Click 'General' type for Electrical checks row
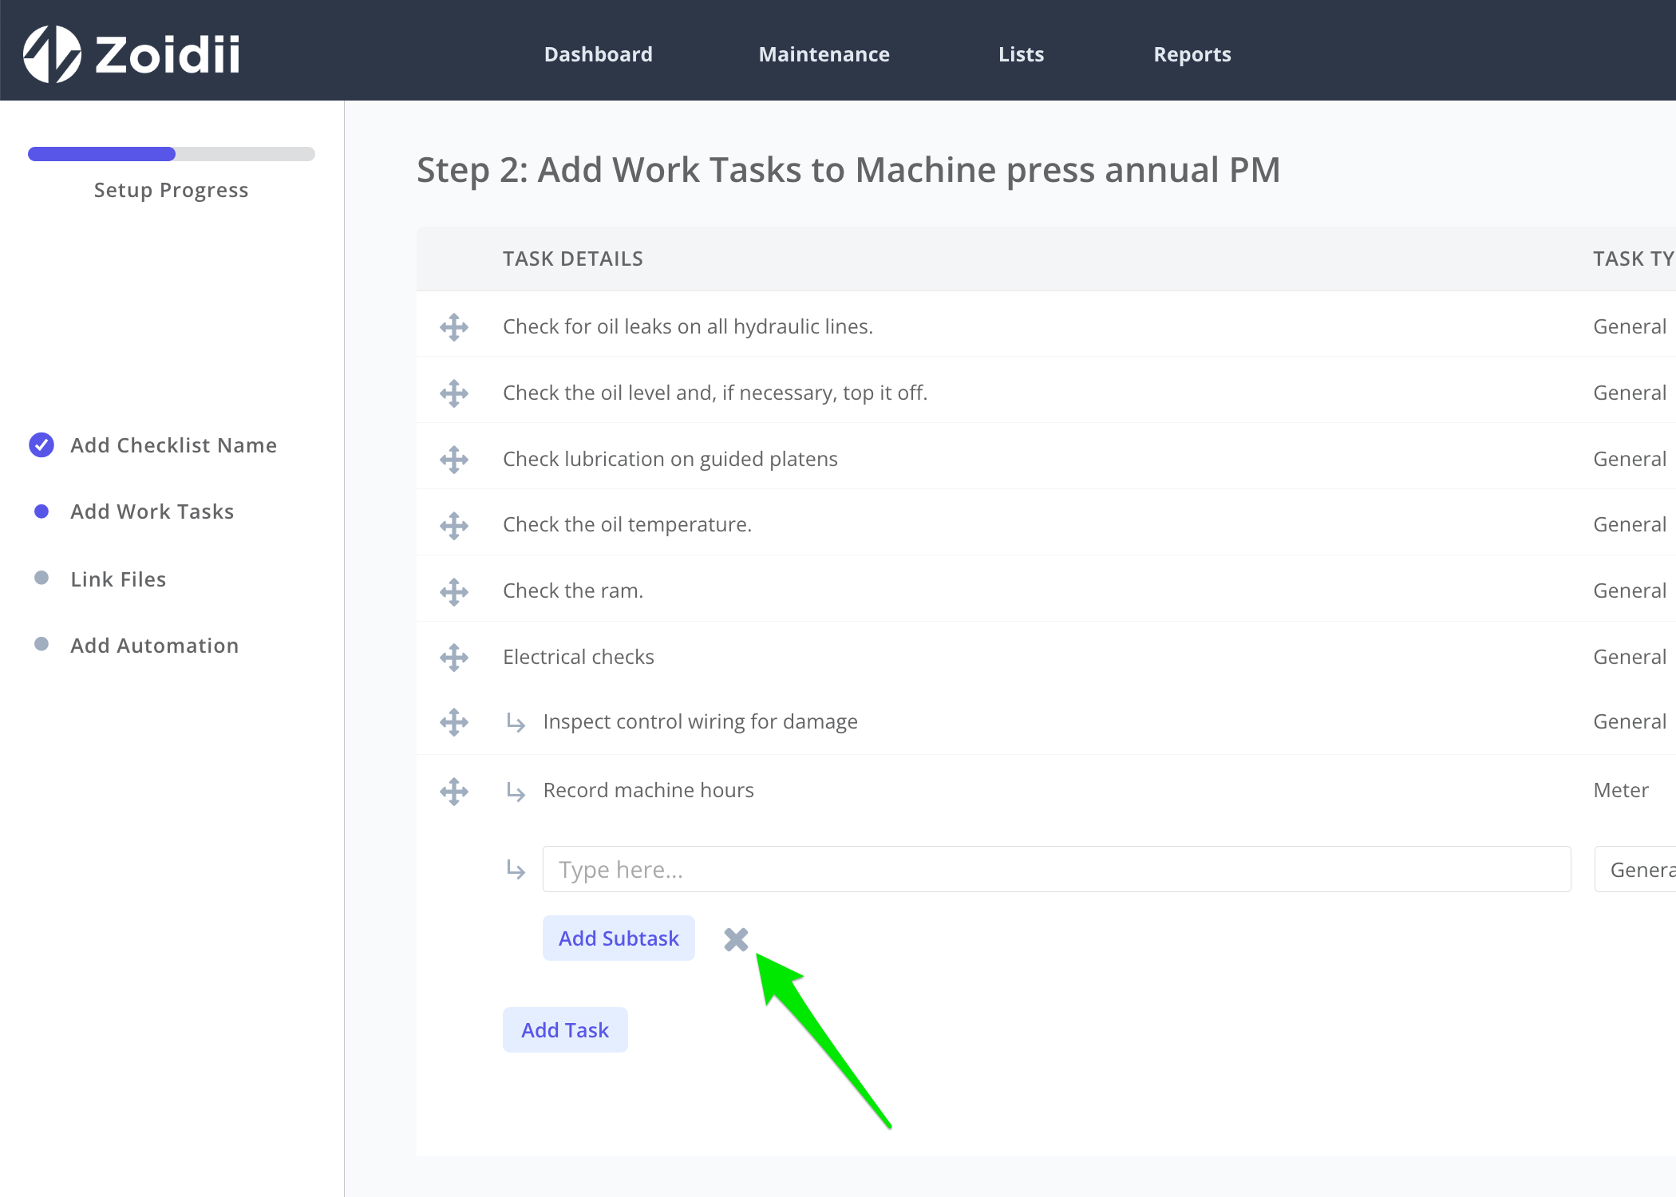This screenshot has height=1197, width=1676. point(1630,657)
